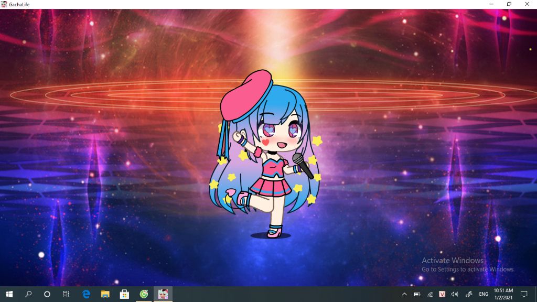Open green circular app in taskbar
Image resolution: width=537 pixels, height=302 pixels.
(144, 294)
